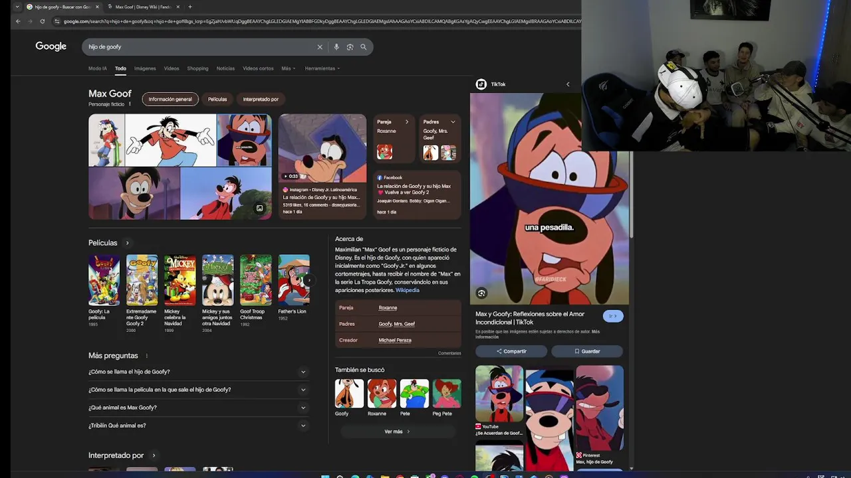Open Goofy: La película poster
Viewport: 851px width, 478px height.
tap(104, 280)
